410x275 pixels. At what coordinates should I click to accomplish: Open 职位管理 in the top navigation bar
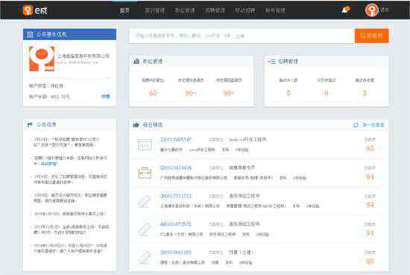point(185,10)
